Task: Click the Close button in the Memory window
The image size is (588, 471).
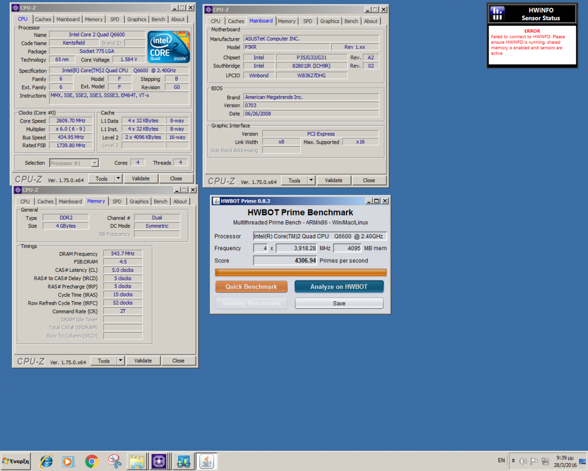Action: (178, 361)
